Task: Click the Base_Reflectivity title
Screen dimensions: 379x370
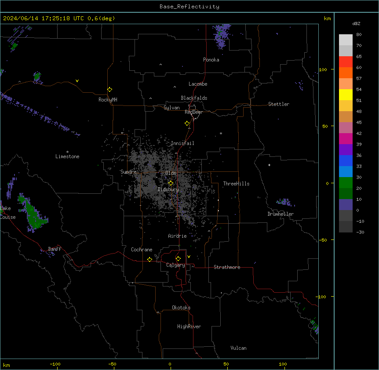Action: coord(189,7)
